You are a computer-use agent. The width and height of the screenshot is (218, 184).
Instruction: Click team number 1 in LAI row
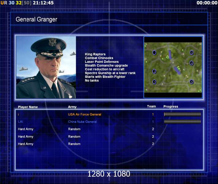[153, 122]
